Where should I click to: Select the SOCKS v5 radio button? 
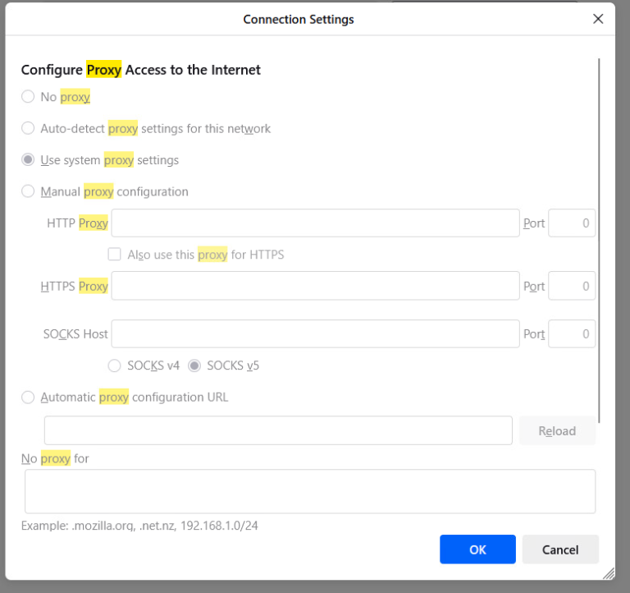[194, 365]
